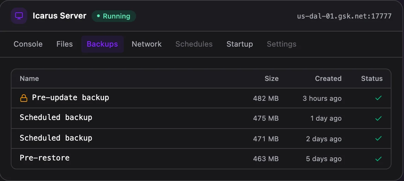Click the purple monitor server icon
The image size is (404, 181).
tap(19, 16)
